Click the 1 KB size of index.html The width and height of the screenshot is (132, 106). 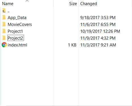coord(72,45)
